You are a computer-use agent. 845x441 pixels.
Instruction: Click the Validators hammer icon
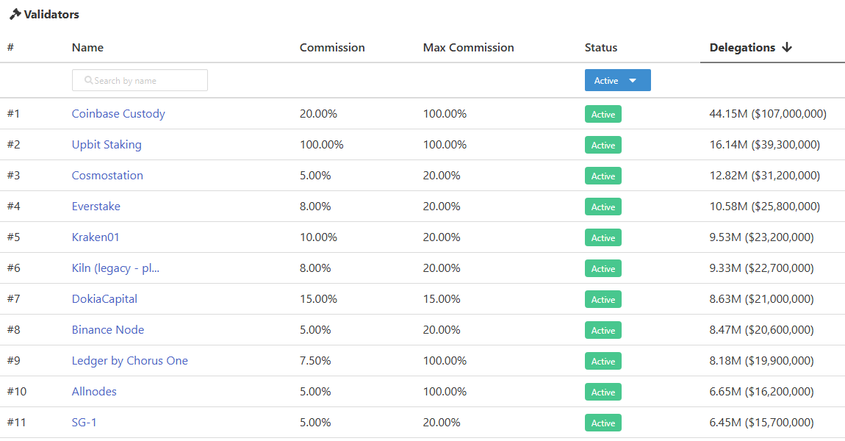pyautogui.click(x=15, y=14)
